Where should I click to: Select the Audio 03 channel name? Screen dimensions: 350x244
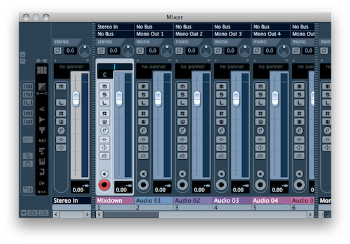tap(231, 200)
